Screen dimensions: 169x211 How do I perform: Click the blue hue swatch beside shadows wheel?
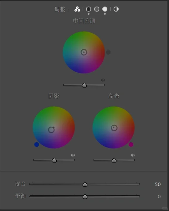point(37,144)
